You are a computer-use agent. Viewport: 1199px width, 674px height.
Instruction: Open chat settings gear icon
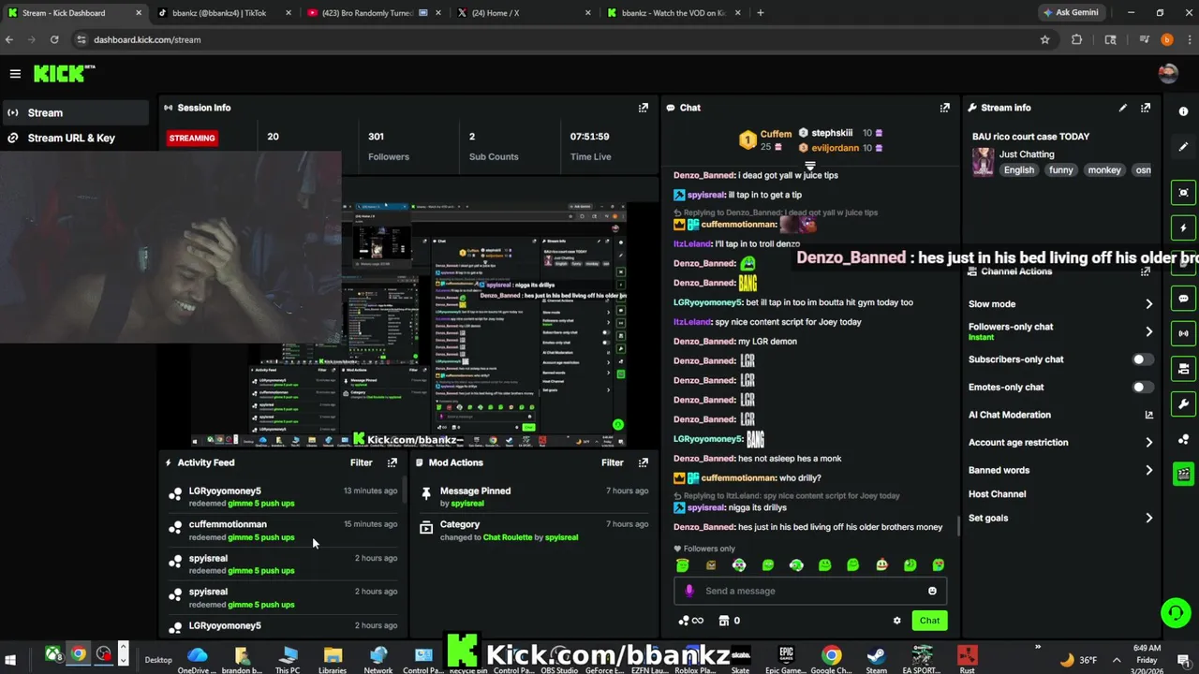[x=897, y=621]
